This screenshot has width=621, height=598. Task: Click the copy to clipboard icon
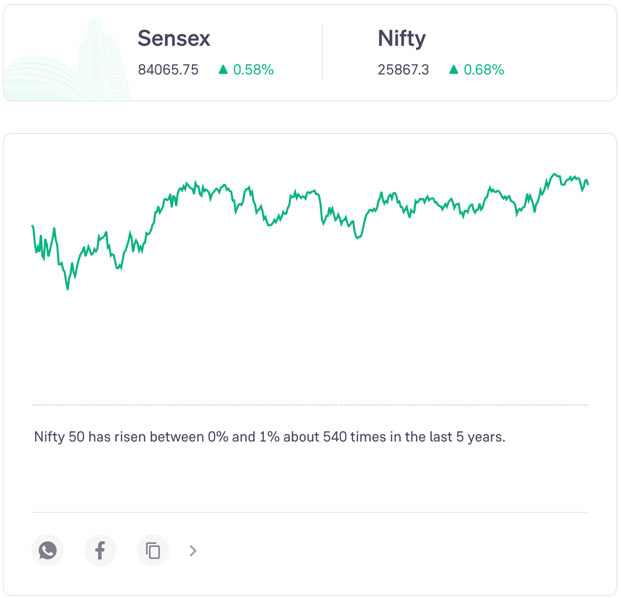[153, 550]
